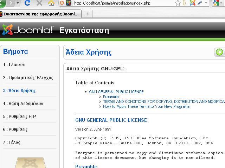Screen dimensions: 225x168
Task: Open How to Apply These Terms link
Action: (x=146, y=106)
